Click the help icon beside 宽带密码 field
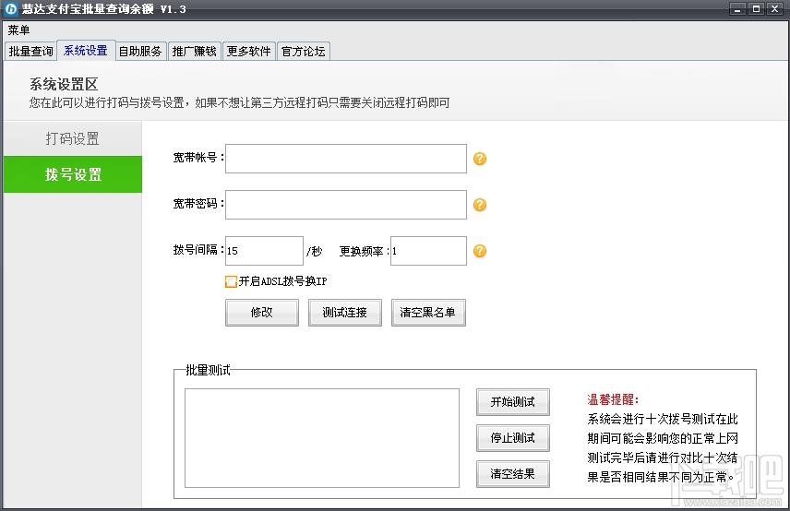The height and width of the screenshot is (511, 790). click(x=480, y=205)
